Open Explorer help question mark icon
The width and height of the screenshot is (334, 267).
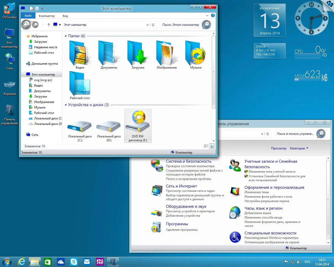213,16
